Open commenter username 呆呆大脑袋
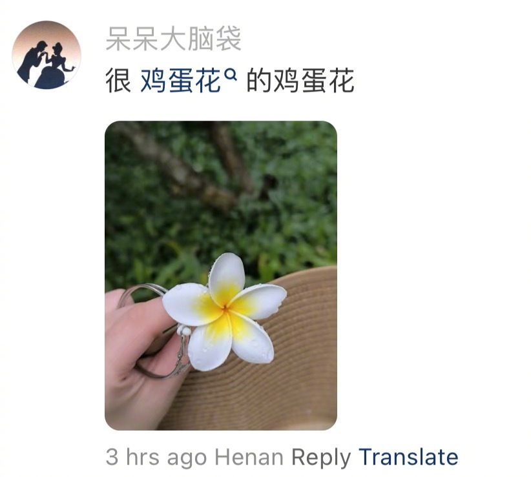 pos(173,39)
